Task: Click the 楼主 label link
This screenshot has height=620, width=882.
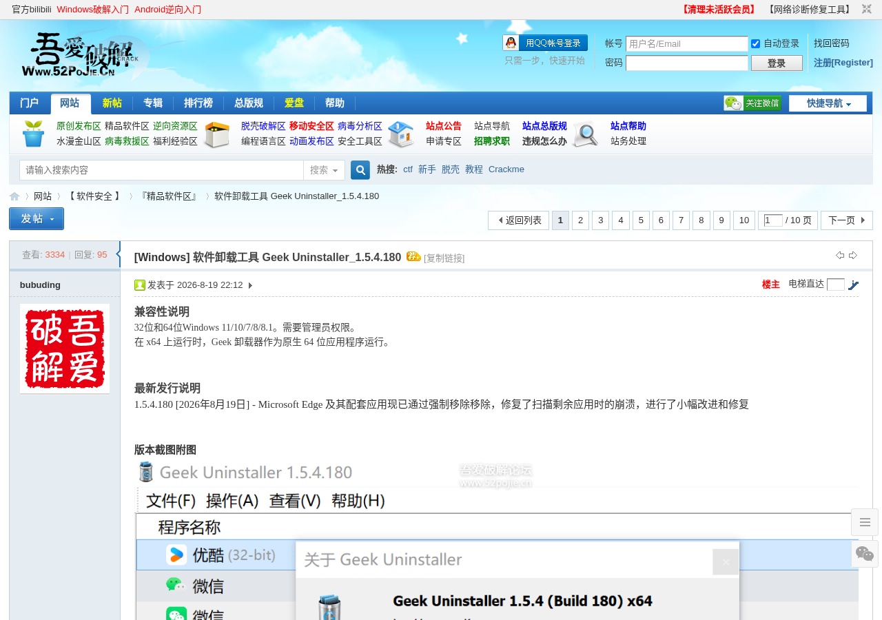Action: [771, 285]
